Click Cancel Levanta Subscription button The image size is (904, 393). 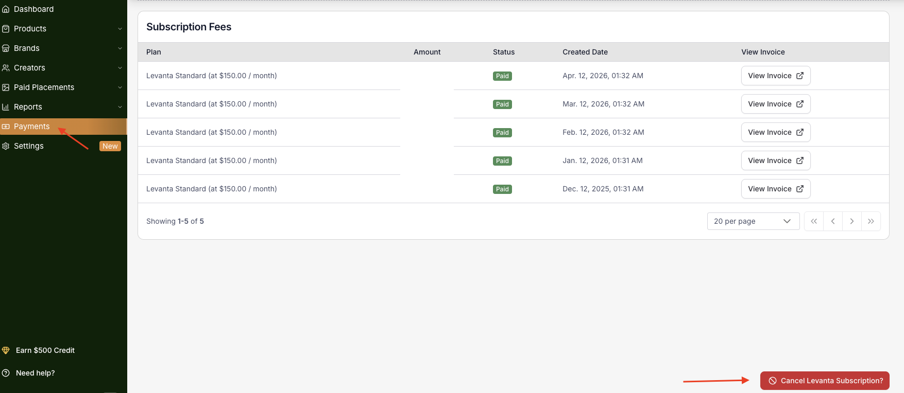(x=825, y=381)
